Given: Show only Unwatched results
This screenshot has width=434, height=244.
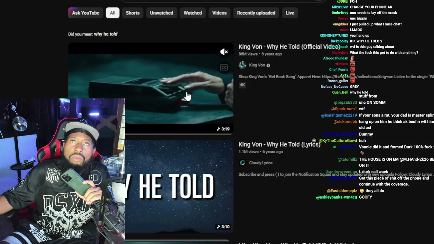Looking at the screenshot, I should pyautogui.click(x=161, y=13).
